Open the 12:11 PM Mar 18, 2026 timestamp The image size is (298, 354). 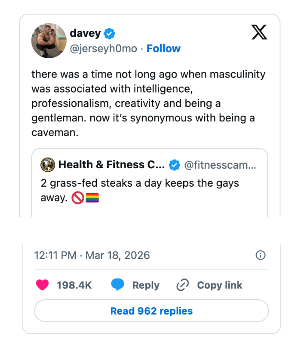pyautogui.click(x=92, y=255)
